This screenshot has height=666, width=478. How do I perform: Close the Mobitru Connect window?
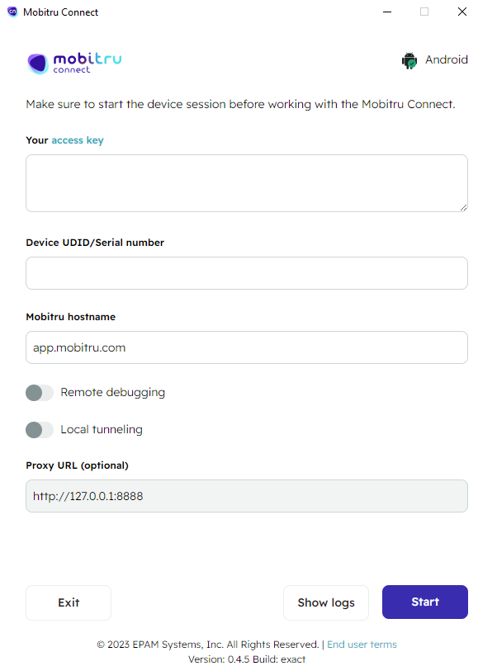(461, 12)
